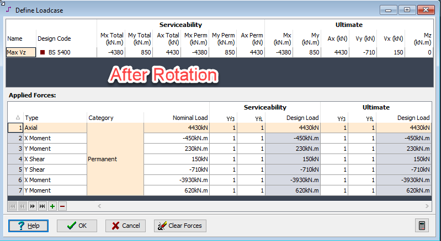Screen dimensions: 441x241
Task: Jump to first record arrow
Action: [12, 206]
